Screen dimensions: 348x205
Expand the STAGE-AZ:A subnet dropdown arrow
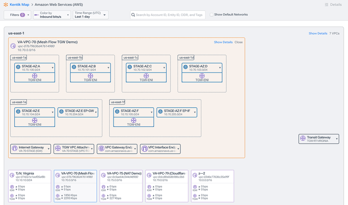click(53, 68)
